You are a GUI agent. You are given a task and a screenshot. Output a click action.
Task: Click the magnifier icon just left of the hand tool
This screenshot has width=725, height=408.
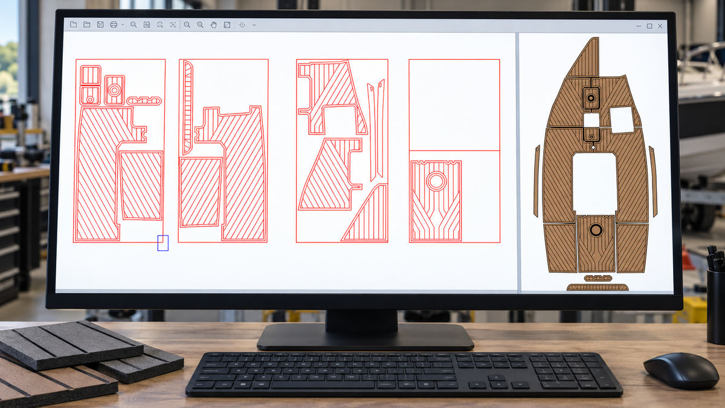200,25
